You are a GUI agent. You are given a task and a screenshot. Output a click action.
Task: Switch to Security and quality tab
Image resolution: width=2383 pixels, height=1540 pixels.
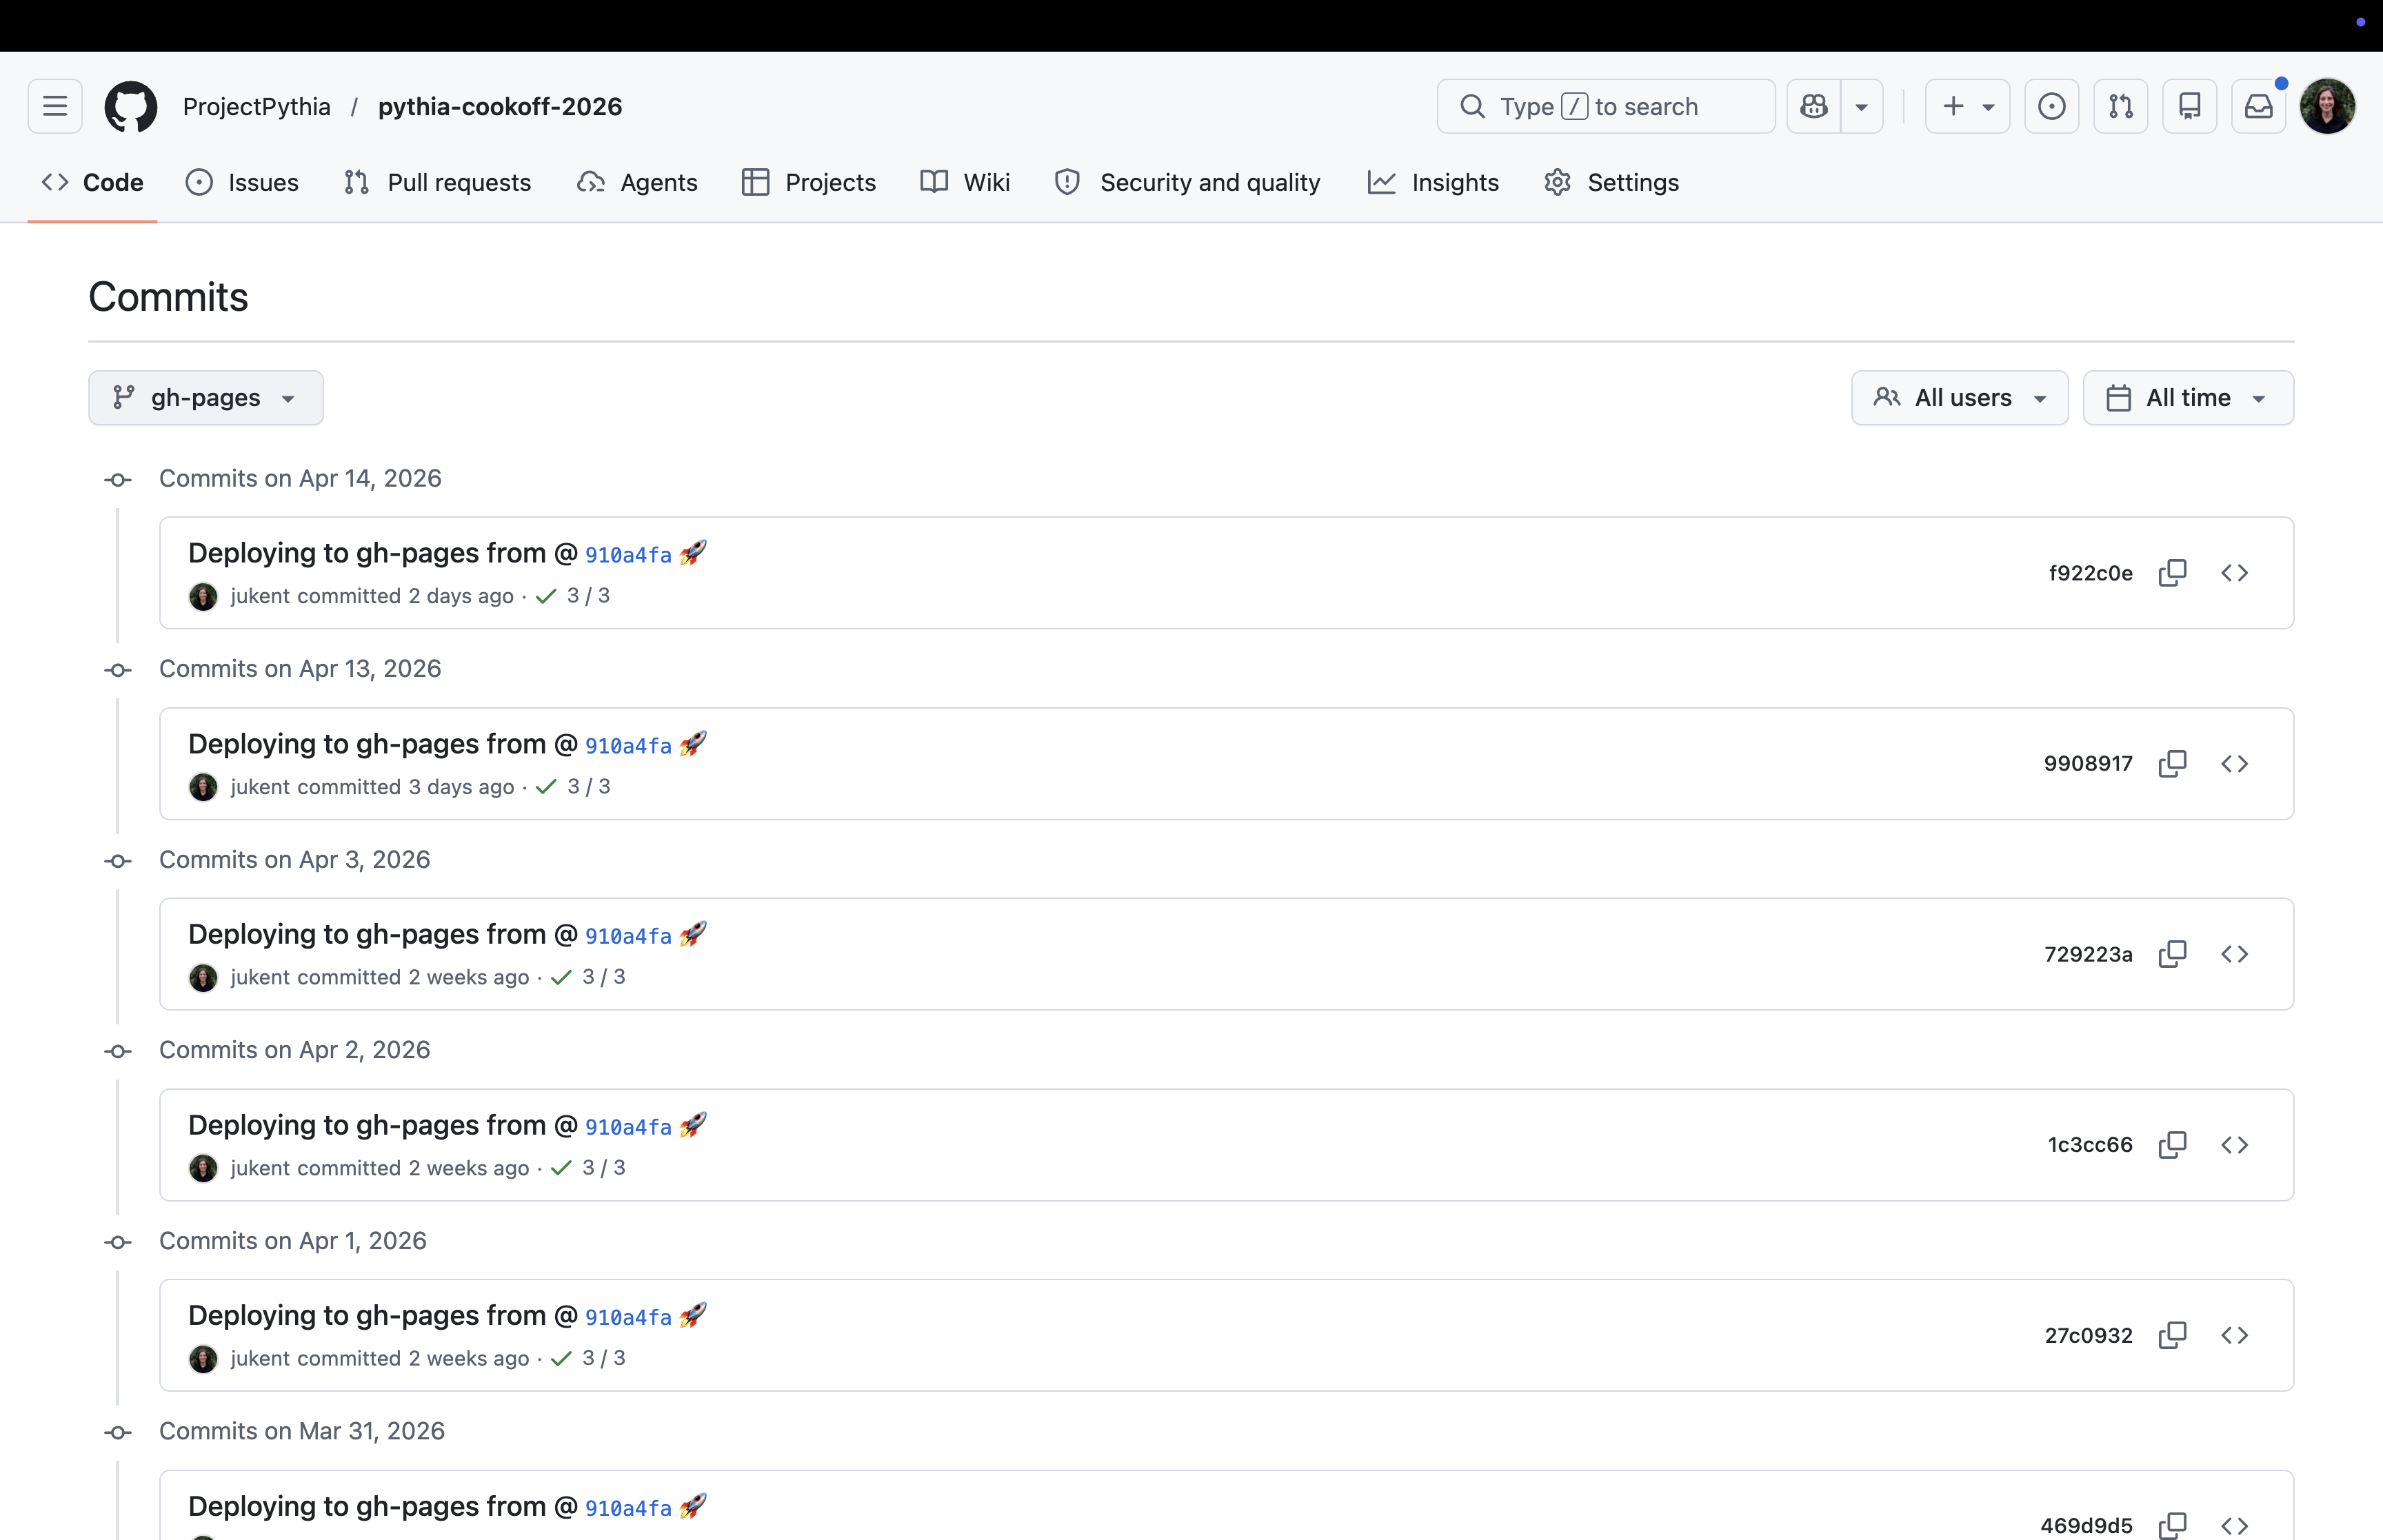coord(1188,182)
